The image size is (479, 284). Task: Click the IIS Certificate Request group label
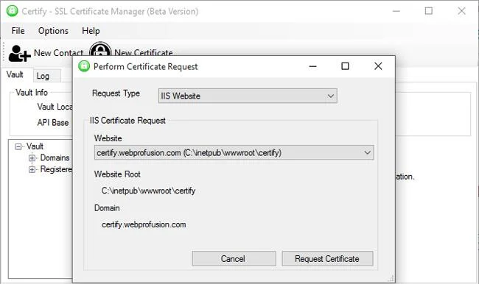[x=127, y=121]
